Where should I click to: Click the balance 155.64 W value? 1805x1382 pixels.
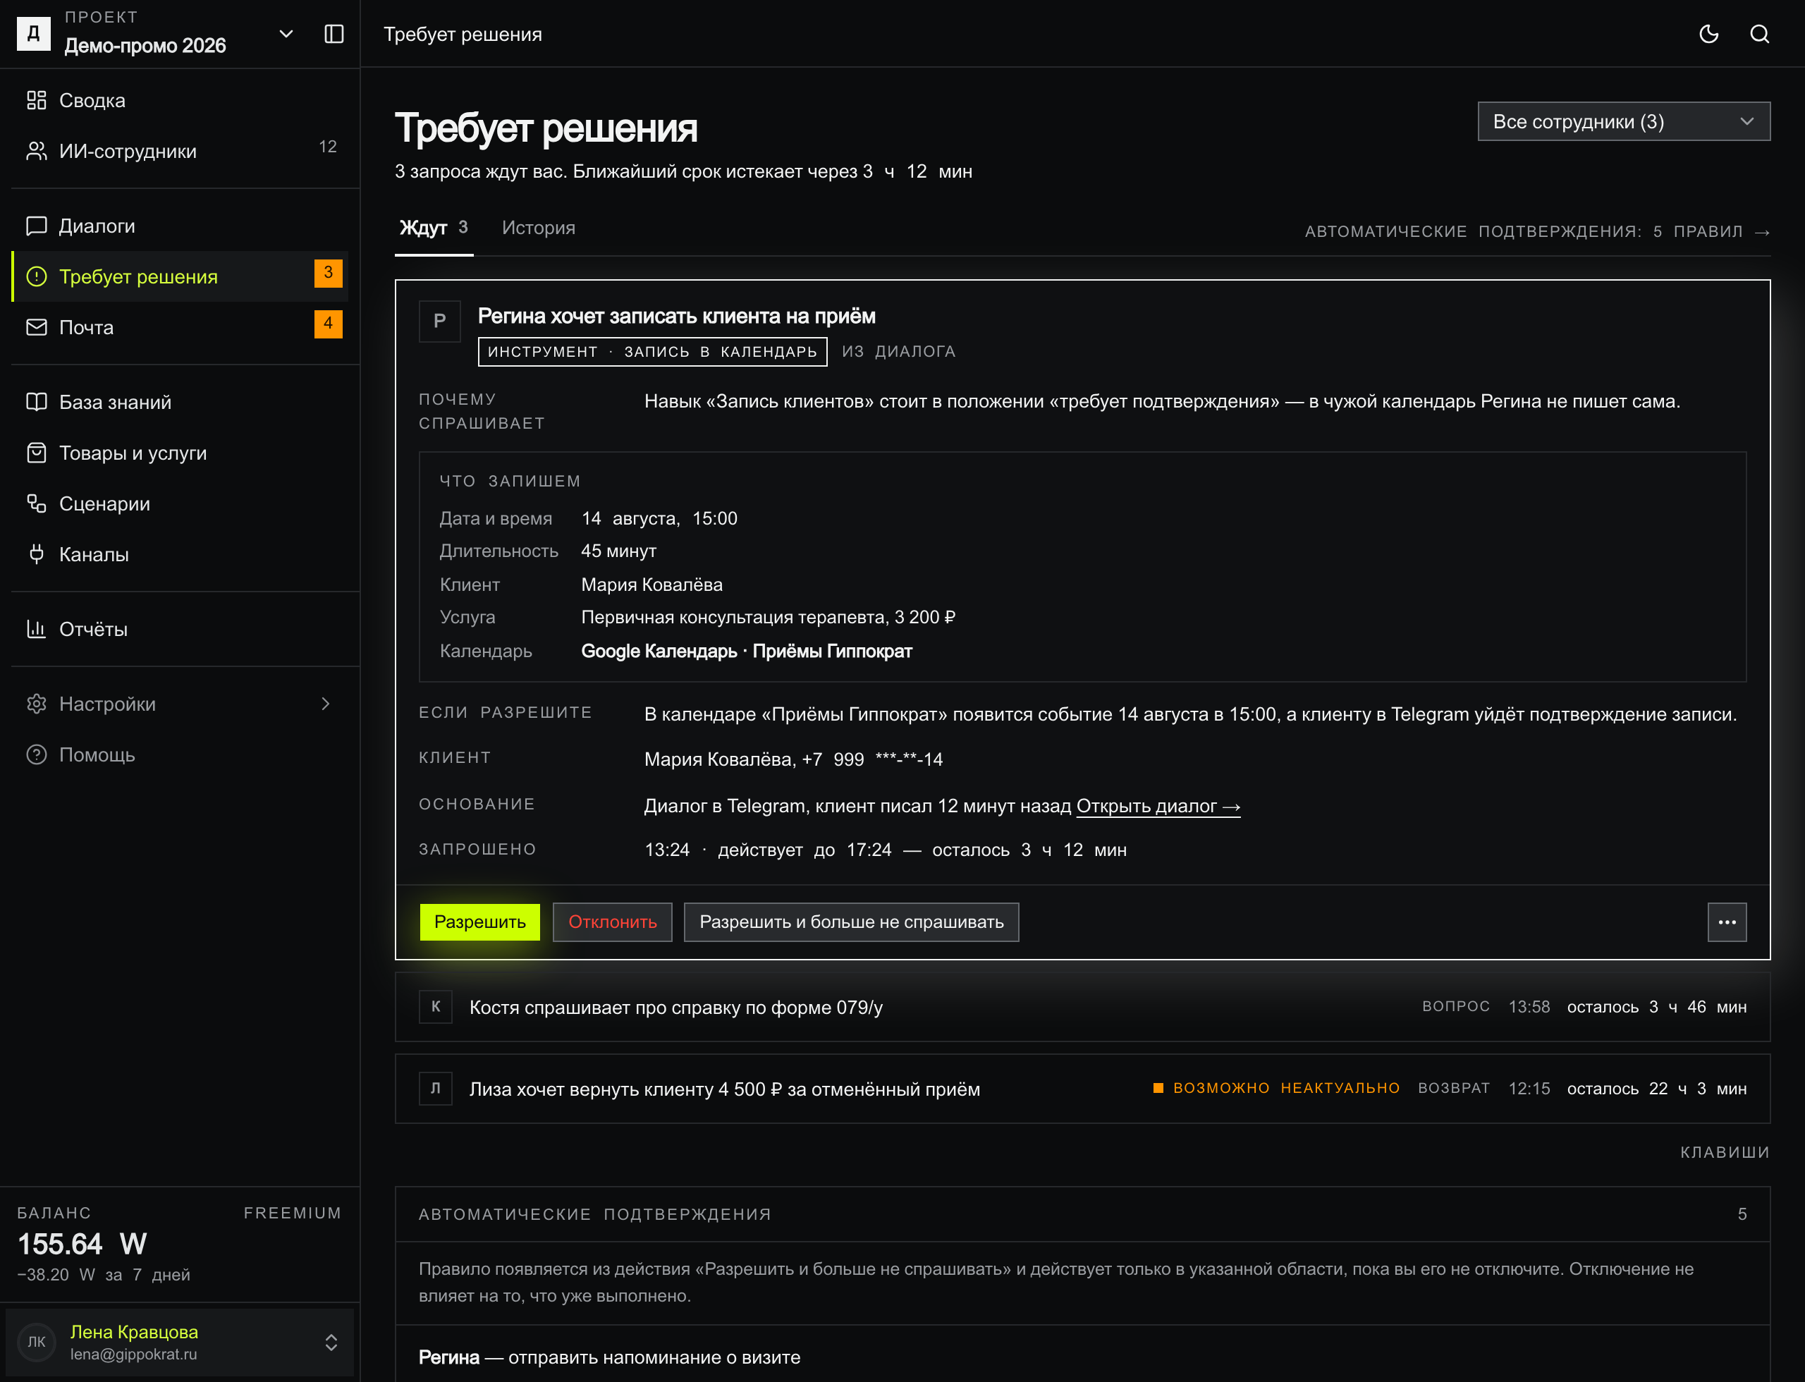point(82,1243)
